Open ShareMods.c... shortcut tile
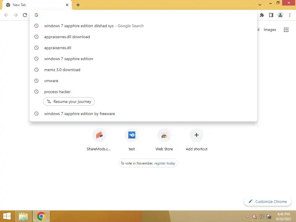Screen dimensions: 296x222 (99, 140)
